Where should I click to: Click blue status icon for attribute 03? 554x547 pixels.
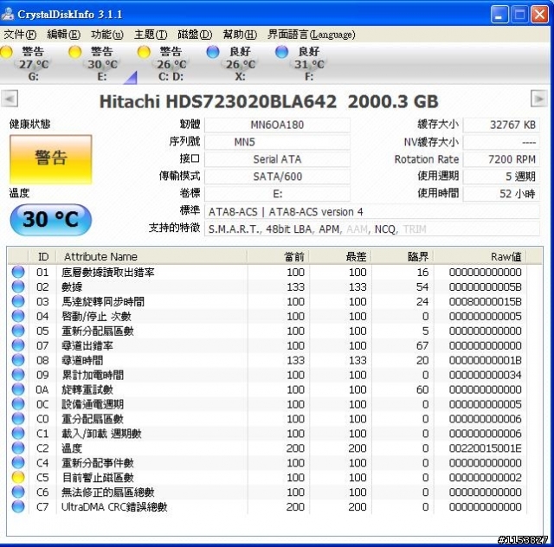click(18, 301)
